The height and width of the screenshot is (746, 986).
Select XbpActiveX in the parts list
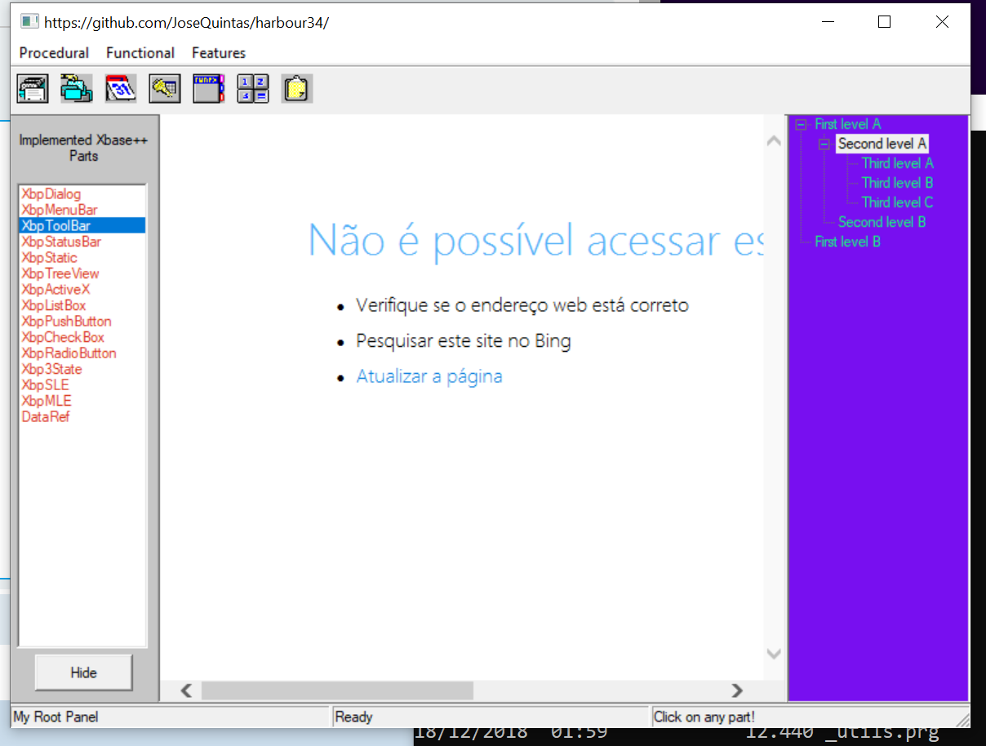82,290
